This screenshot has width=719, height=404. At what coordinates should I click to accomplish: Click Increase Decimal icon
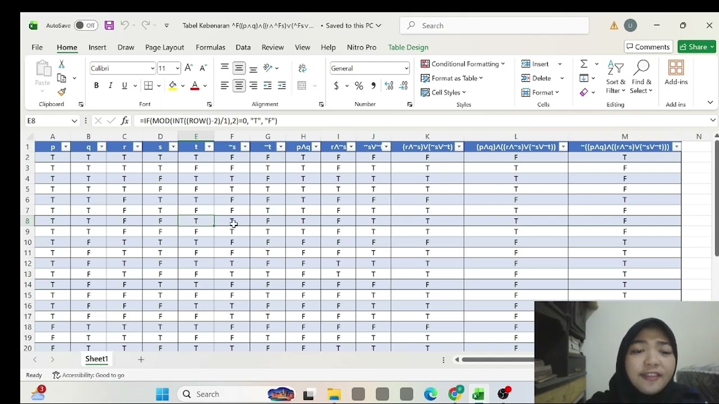(x=389, y=85)
